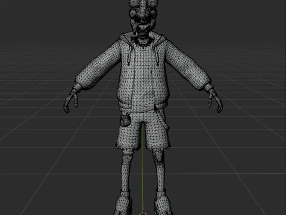Select the character's head mesh in viewport
Screen dimensions: 286x215
point(143,18)
